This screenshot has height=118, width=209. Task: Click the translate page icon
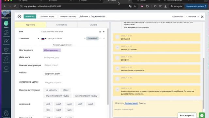(130, 6)
